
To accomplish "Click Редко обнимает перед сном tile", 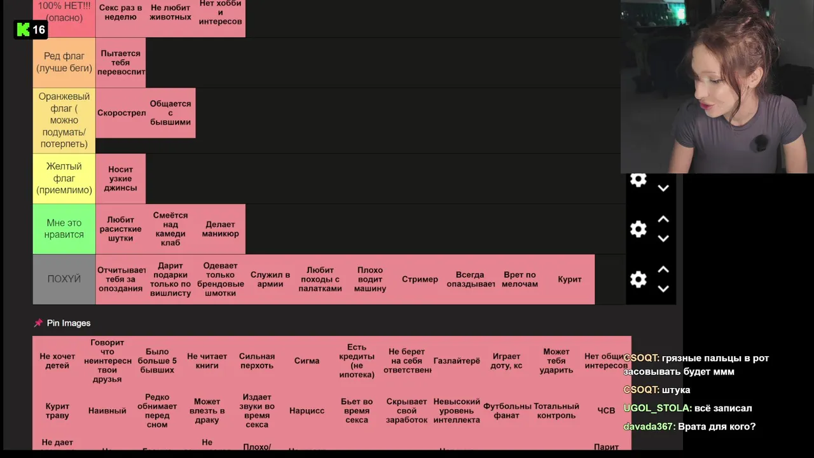I will pyautogui.click(x=157, y=411).
